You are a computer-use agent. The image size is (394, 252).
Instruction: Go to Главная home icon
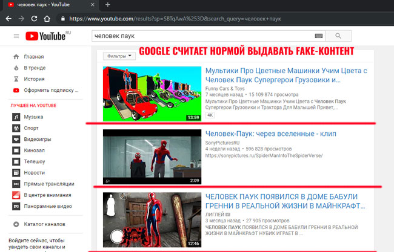click(16, 57)
